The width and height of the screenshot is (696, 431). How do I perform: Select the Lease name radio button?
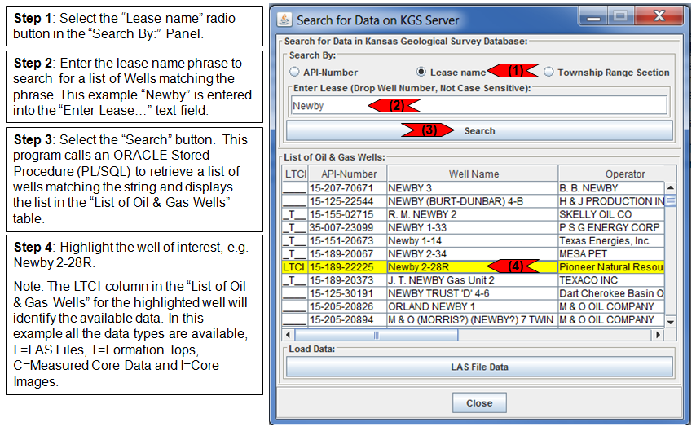[421, 72]
